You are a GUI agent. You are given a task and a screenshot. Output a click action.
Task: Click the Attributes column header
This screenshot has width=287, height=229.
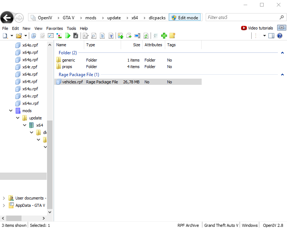(x=154, y=45)
